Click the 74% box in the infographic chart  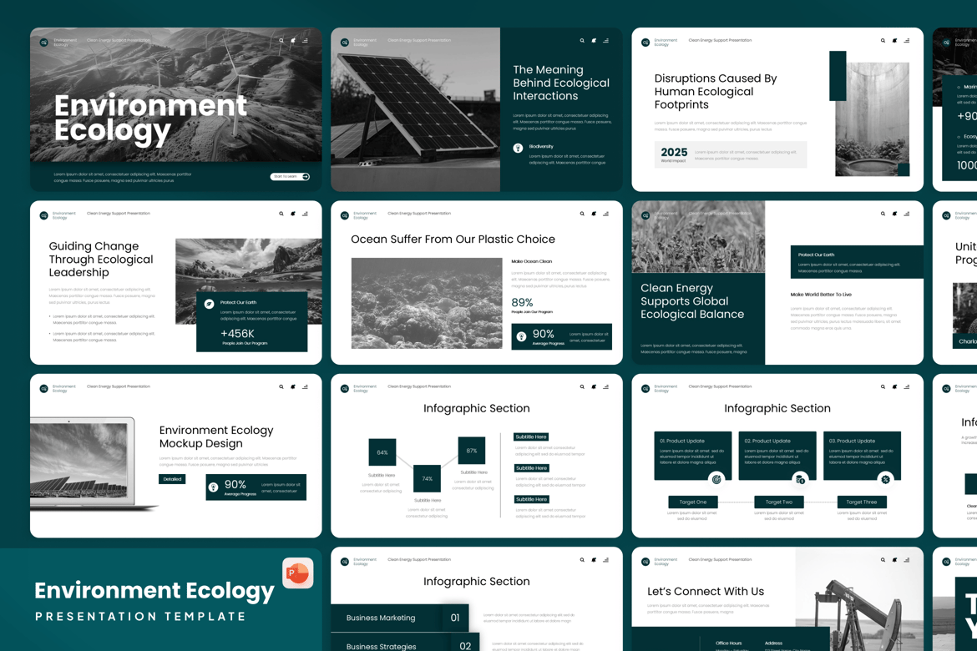[x=427, y=478]
